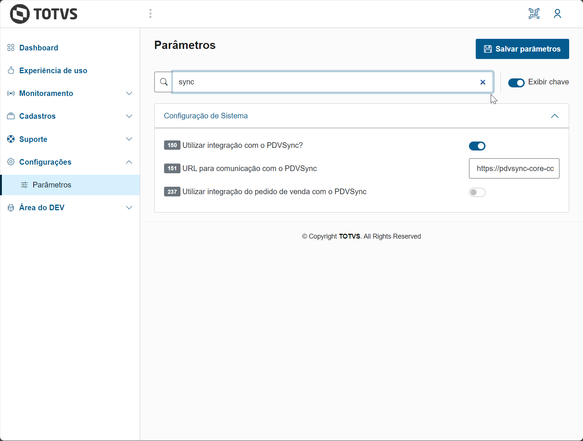Collapse the Configurações sidebar menu
583x441 pixels.
pyautogui.click(x=129, y=162)
